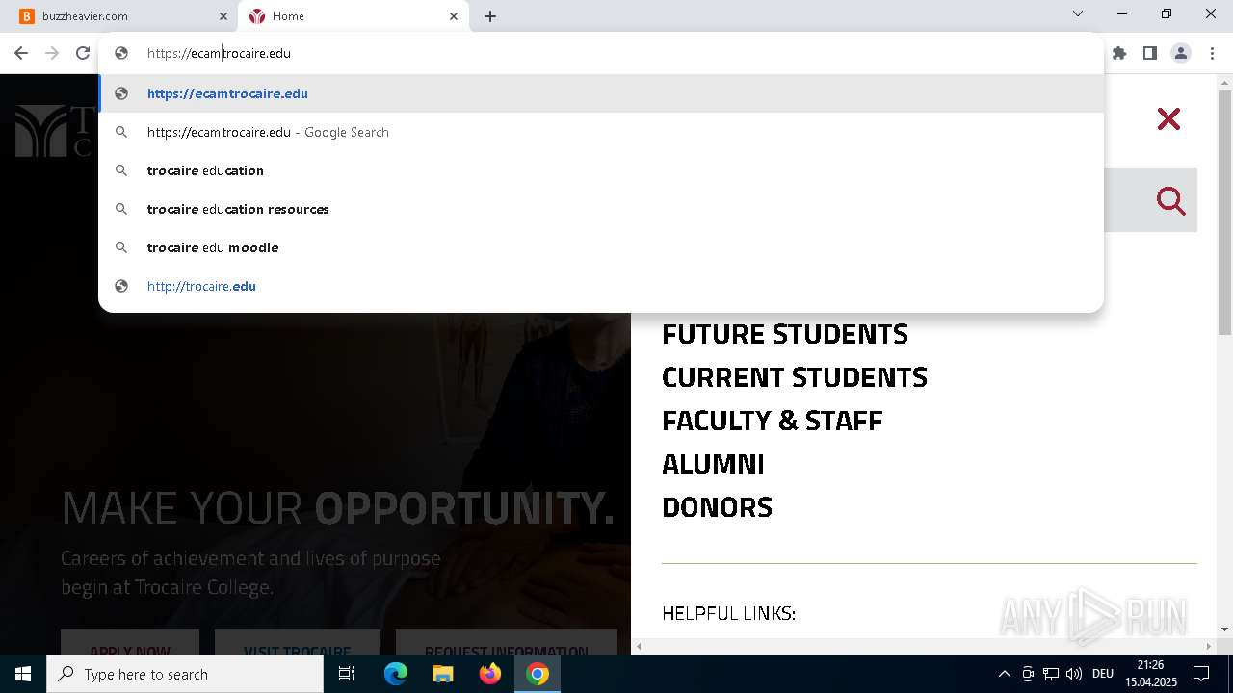
Task: Click the horizontal scrollbar right arrow
Action: point(1208,646)
